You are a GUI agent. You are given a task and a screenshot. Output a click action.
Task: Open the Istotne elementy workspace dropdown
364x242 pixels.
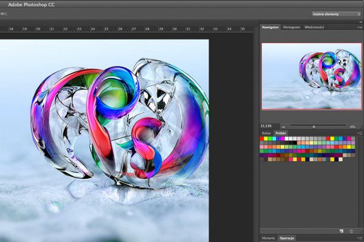[x=336, y=14]
